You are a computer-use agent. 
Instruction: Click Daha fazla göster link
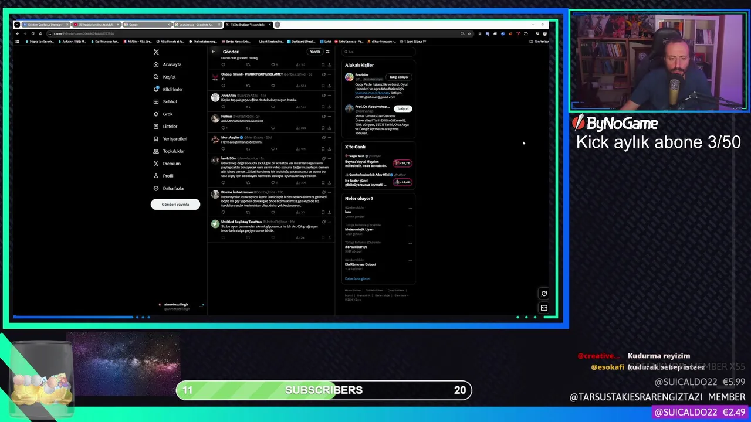click(357, 279)
